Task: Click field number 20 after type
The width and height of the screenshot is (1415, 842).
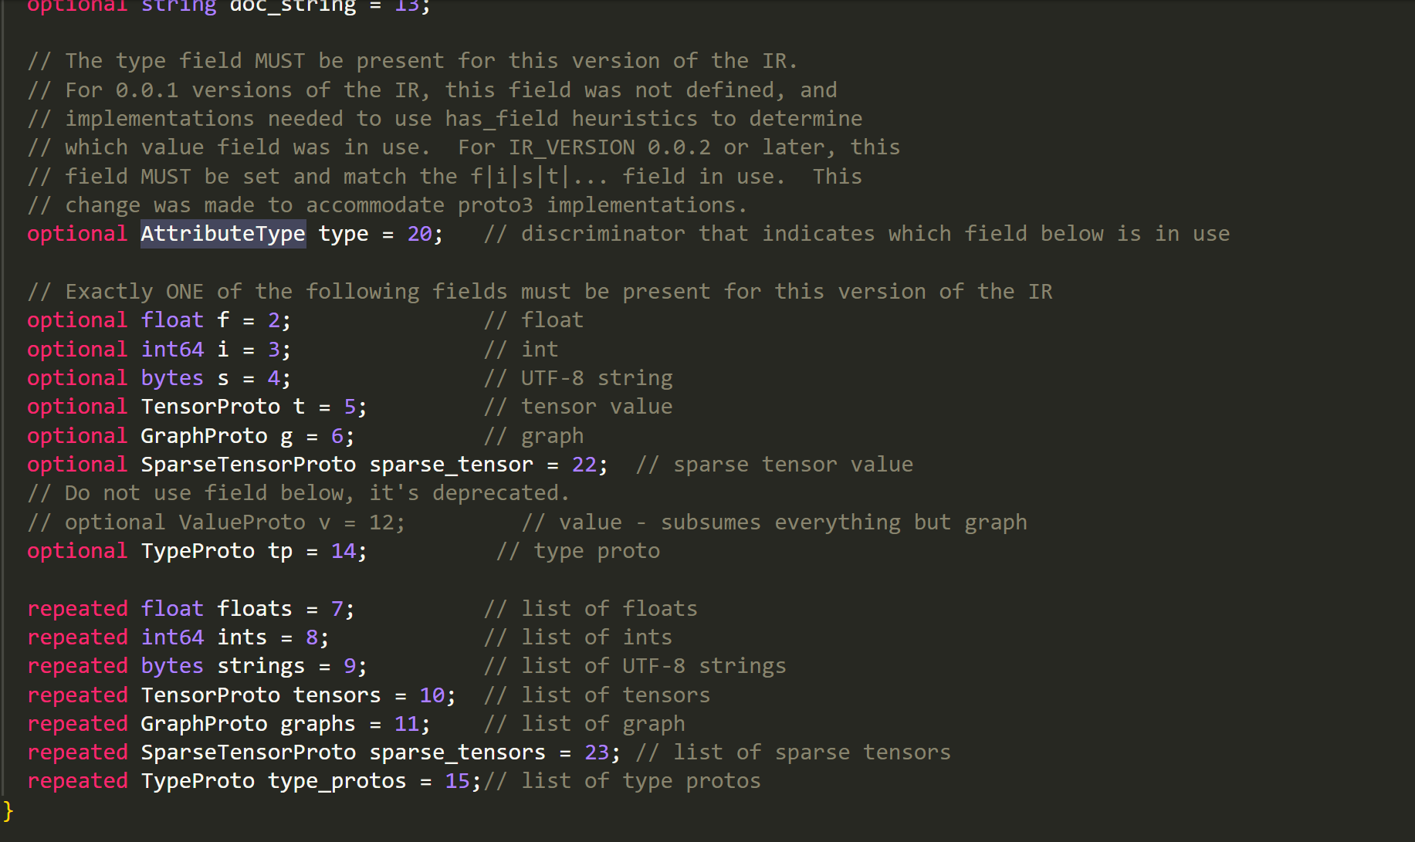Action: pos(420,234)
